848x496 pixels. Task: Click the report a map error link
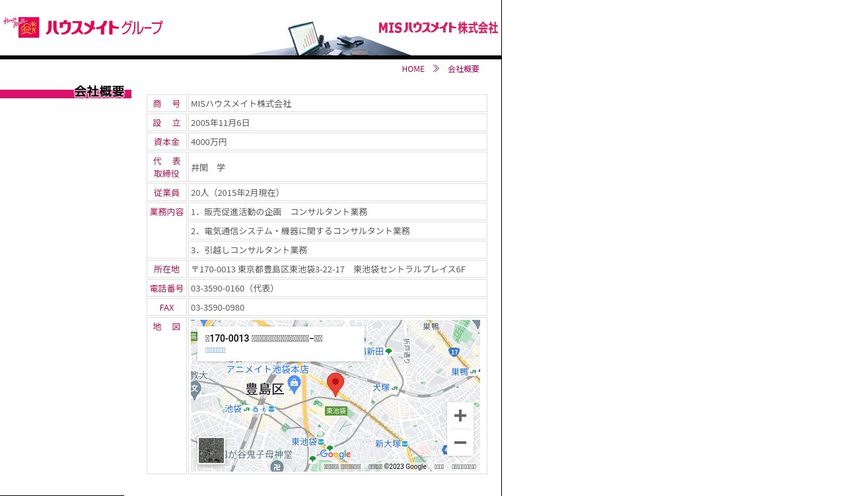coord(464,467)
